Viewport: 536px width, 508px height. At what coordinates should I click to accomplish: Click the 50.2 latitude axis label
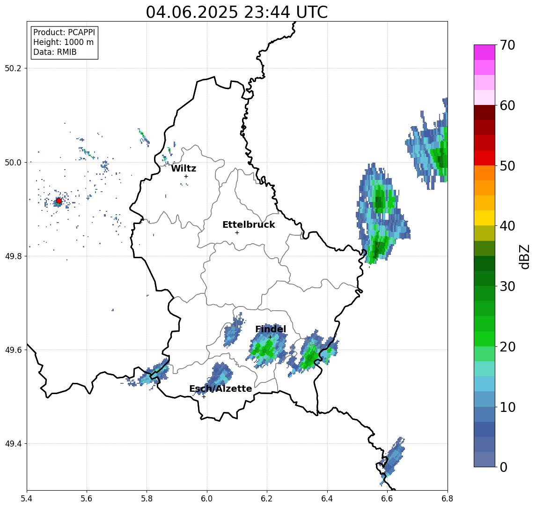[x=13, y=68]
